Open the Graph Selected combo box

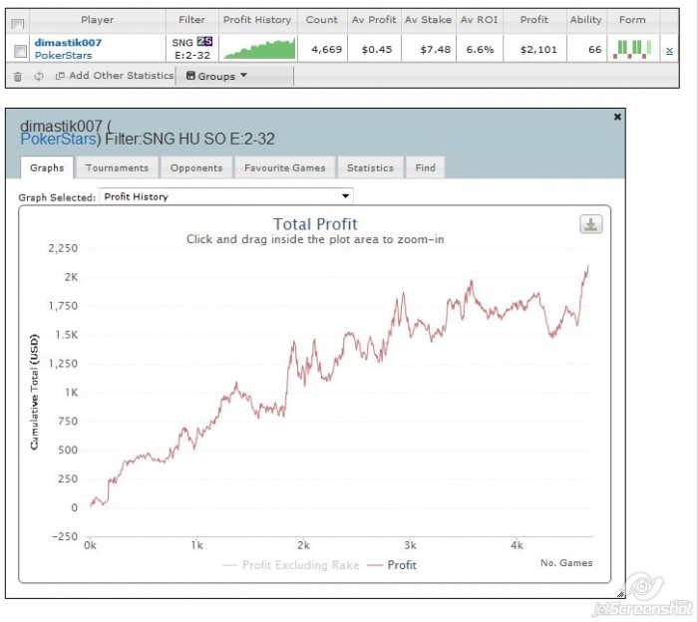[226, 196]
